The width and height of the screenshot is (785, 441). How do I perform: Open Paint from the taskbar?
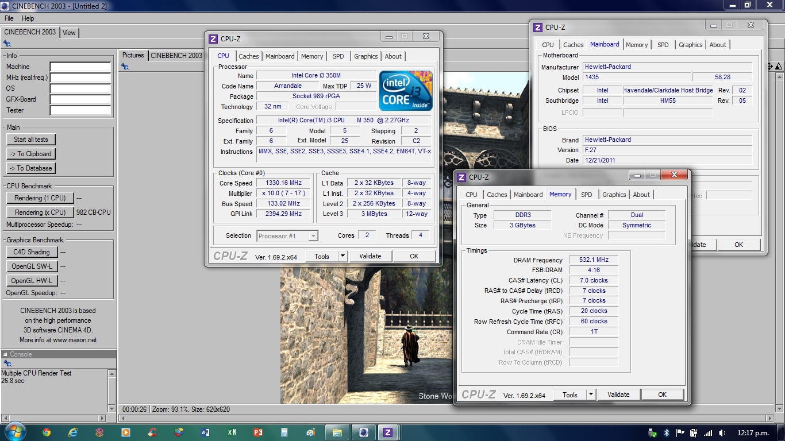coord(311,432)
